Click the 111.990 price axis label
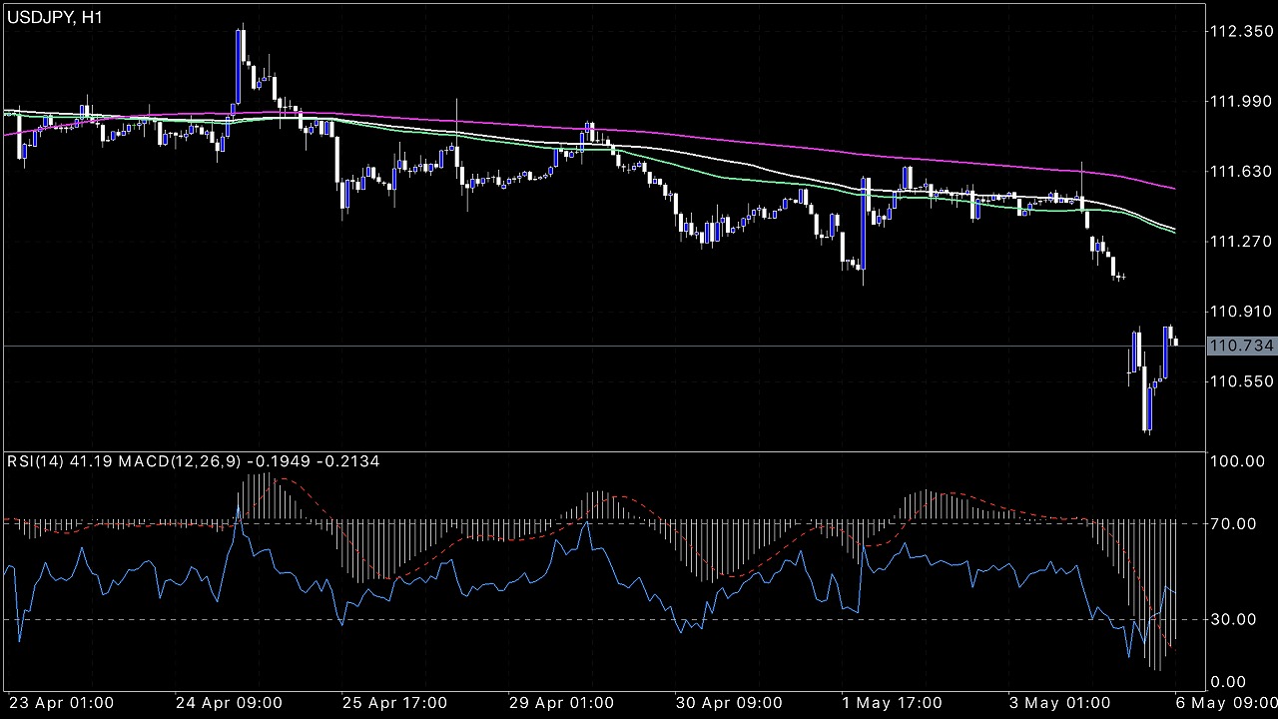This screenshot has width=1278, height=719. coord(1240,102)
